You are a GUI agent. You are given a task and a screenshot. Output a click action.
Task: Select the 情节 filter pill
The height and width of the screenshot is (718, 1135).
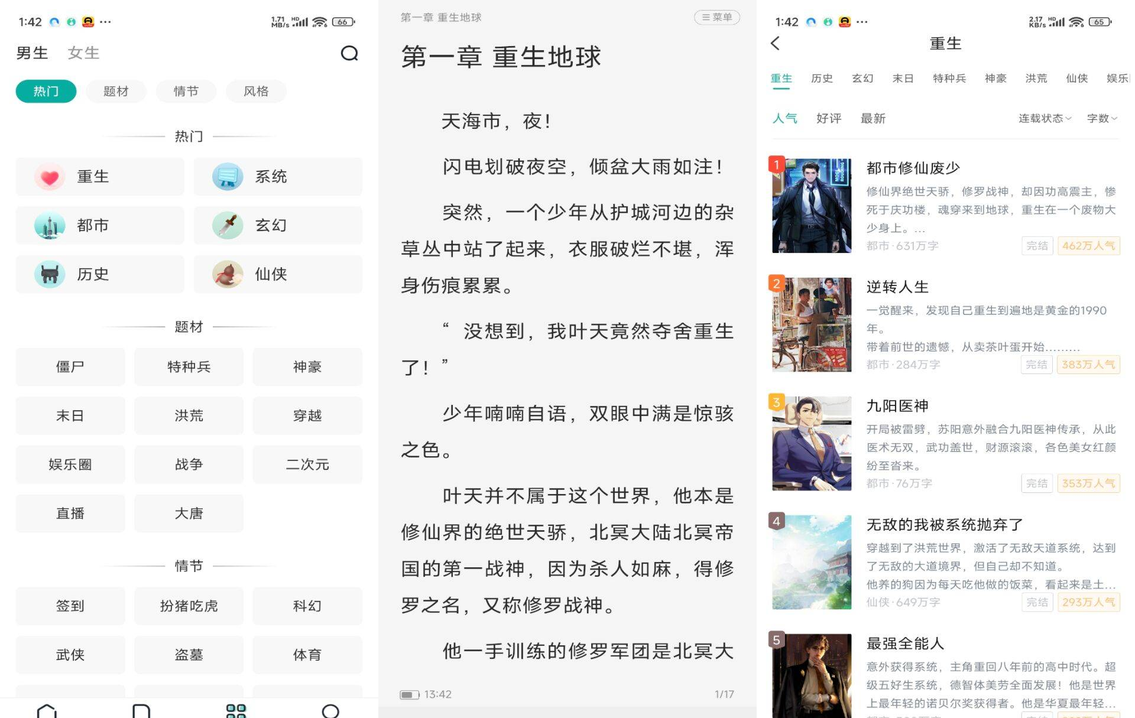tap(186, 91)
